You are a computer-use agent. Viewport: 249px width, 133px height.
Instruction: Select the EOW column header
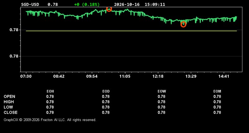click(x=162, y=91)
